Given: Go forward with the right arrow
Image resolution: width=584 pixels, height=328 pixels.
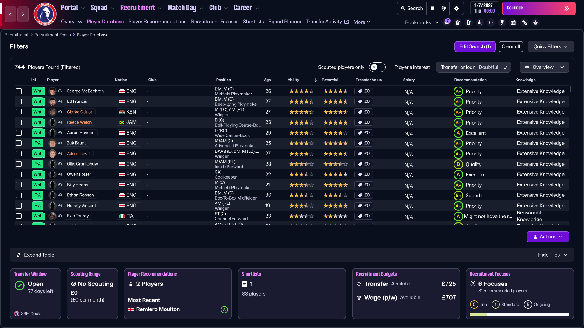Looking at the screenshot, I should tap(23, 14).
